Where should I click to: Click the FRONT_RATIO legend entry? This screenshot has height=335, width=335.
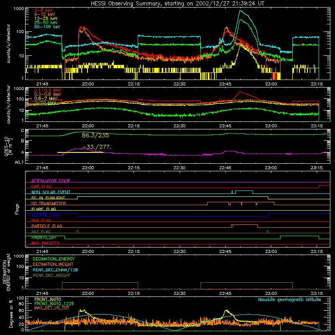(48, 299)
